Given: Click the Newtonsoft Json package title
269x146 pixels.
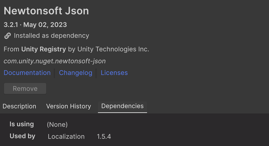Looking at the screenshot, I should point(46,11).
